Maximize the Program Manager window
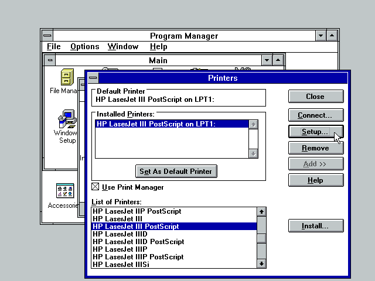 click(x=332, y=36)
